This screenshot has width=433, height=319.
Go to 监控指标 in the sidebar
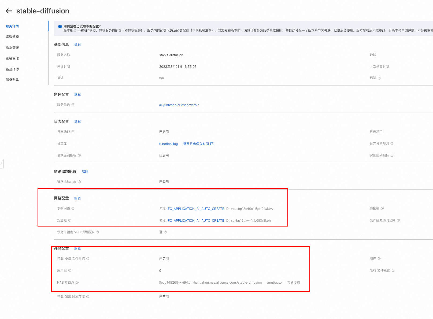click(x=12, y=69)
